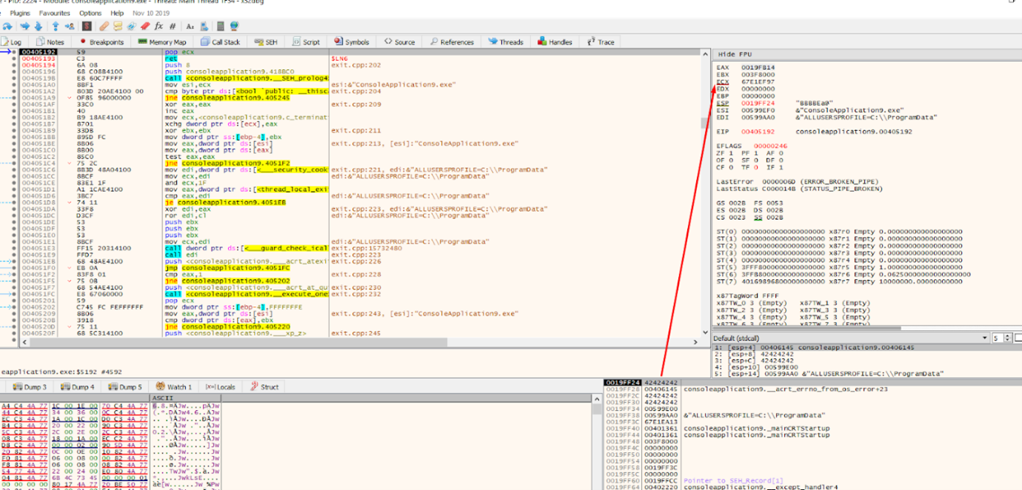Click LastStatus C000014B (STATUS_PIPE_BROKEN) line
This screenshot has width=1022, height=490.
click(x=800, y=189)
